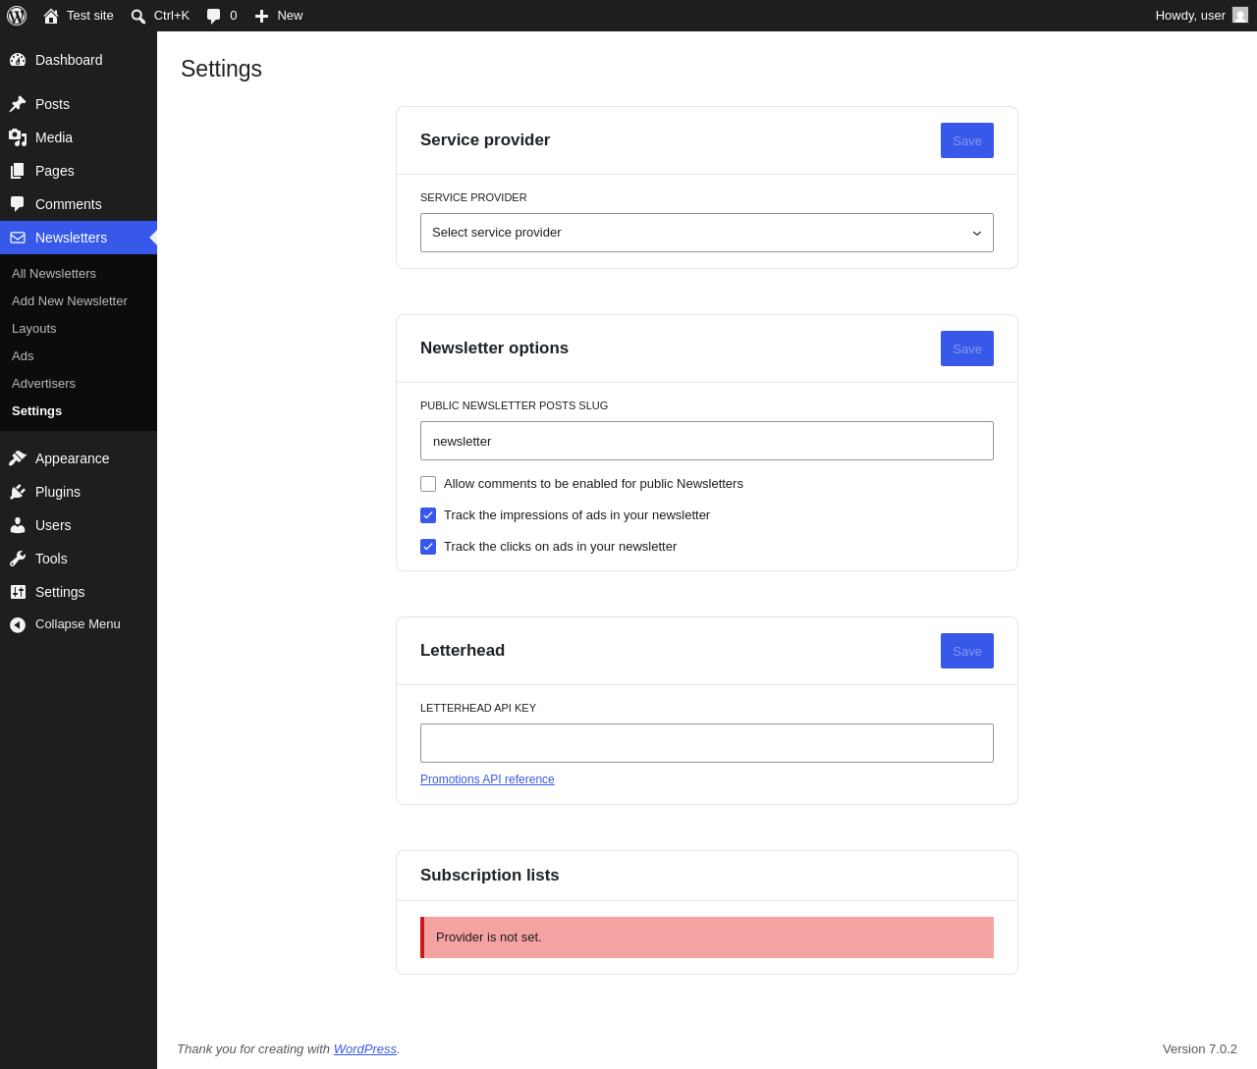Click the comments bubble icon in top bar

point(214,17)
